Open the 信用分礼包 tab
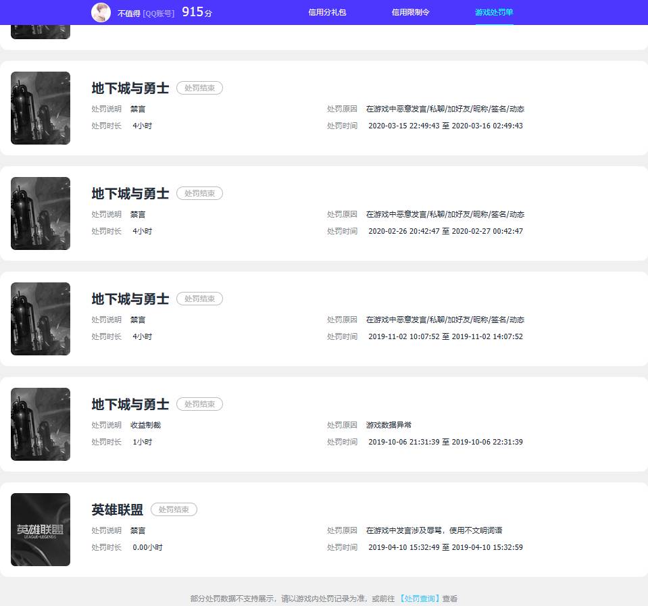Screen dimensions: 648x606 [327, 12]
